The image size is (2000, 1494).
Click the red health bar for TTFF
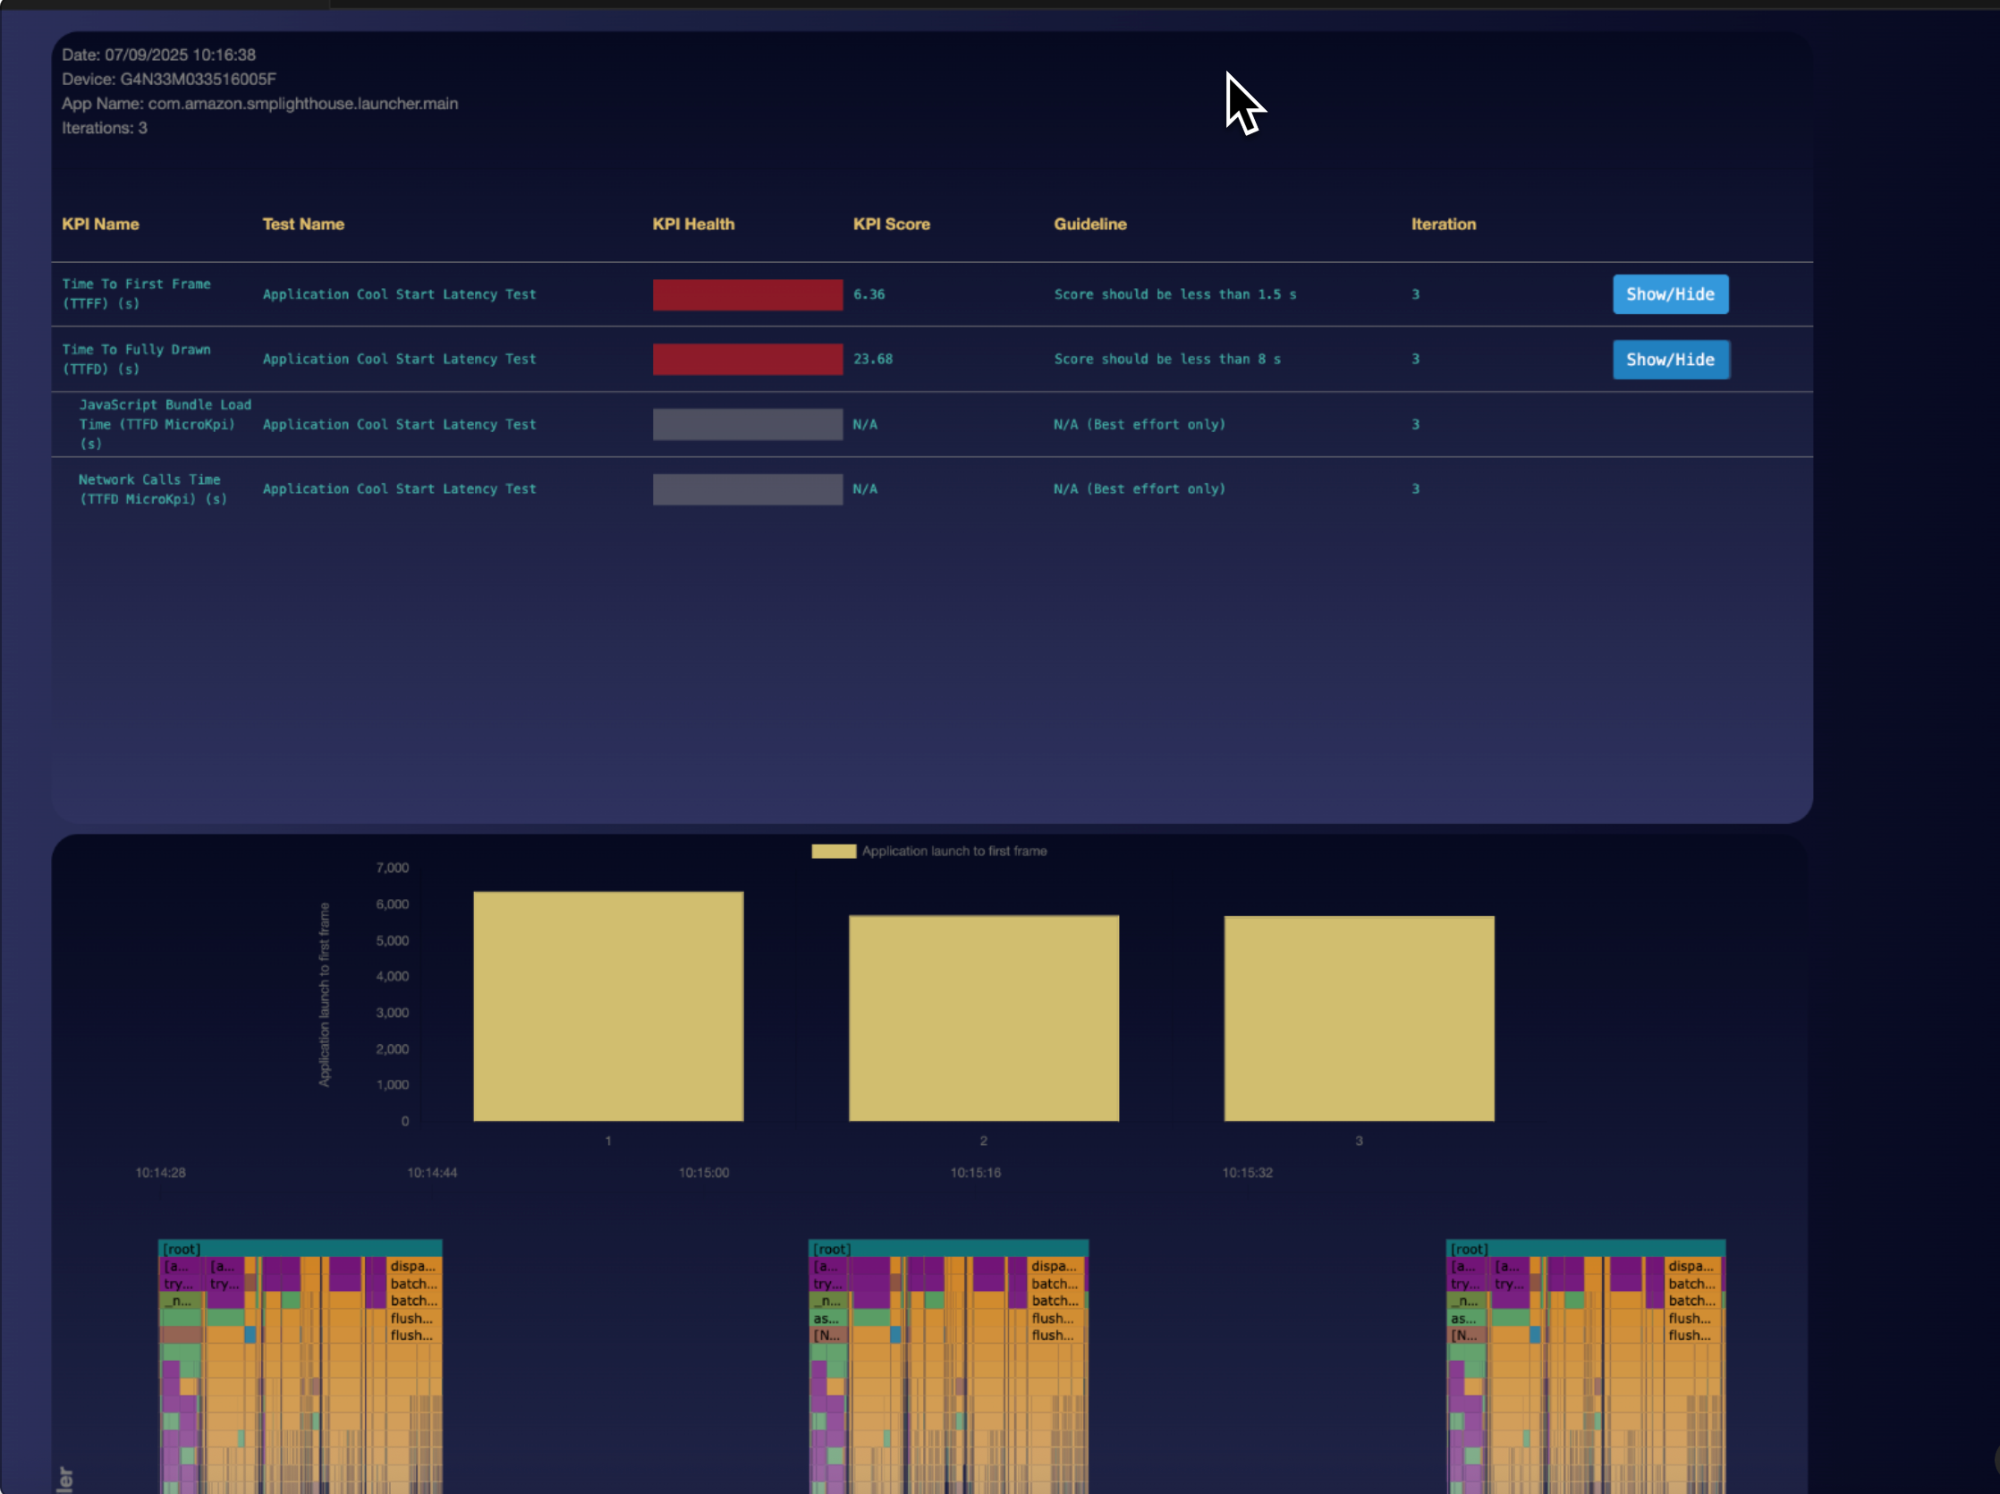(x=747, y=295)
